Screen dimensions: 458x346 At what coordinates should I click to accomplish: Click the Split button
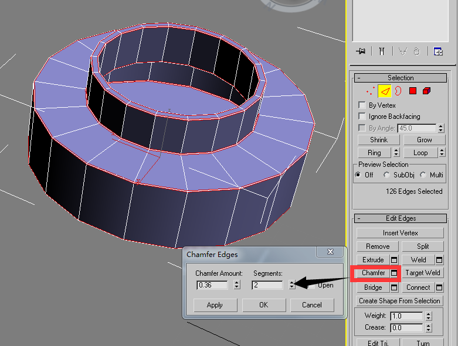(x=423, y=246)
